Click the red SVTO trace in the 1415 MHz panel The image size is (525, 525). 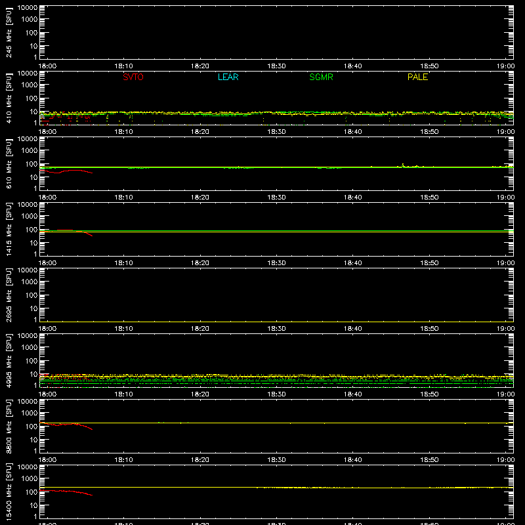coord(74,232)
